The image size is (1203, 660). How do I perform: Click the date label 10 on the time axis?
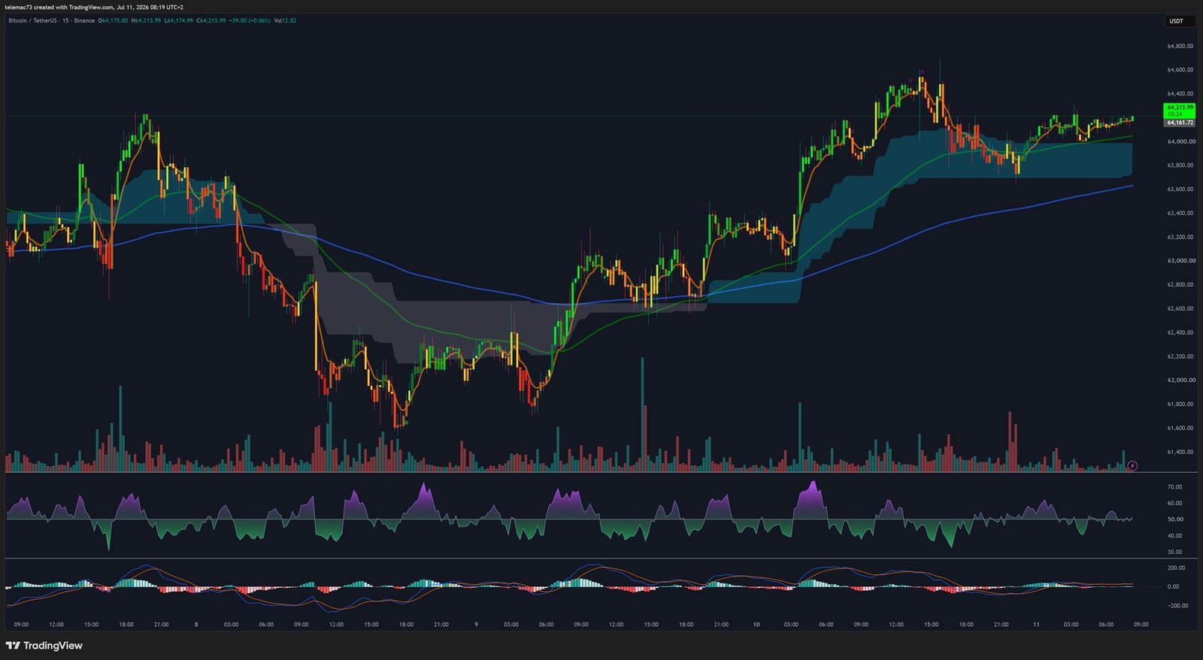coord(756,625)
